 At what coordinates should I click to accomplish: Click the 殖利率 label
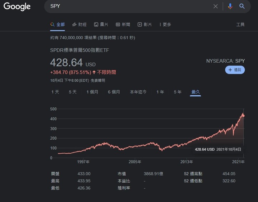point(124,188)
